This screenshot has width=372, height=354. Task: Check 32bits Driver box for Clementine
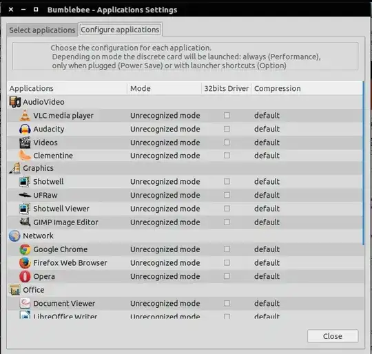227,156
